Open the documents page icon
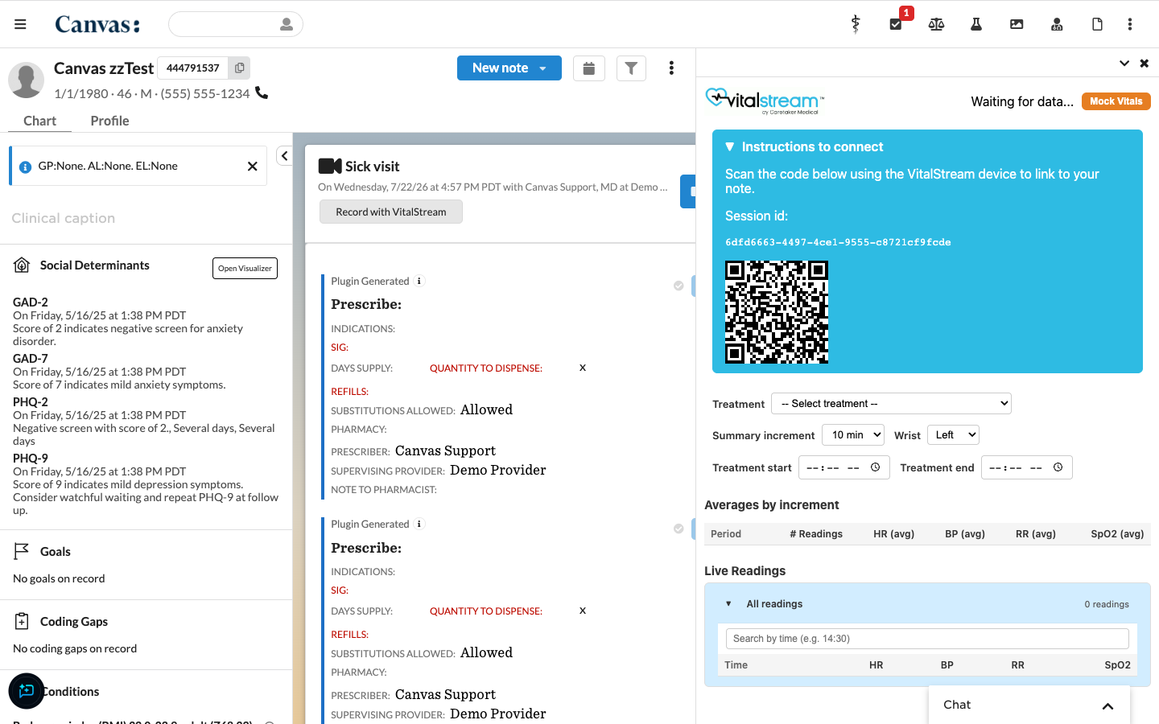1159x724 pixels. pyautogui.click(x=1097, y=24)
